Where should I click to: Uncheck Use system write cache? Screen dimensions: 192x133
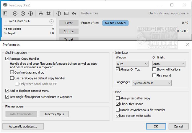[118, 116]
